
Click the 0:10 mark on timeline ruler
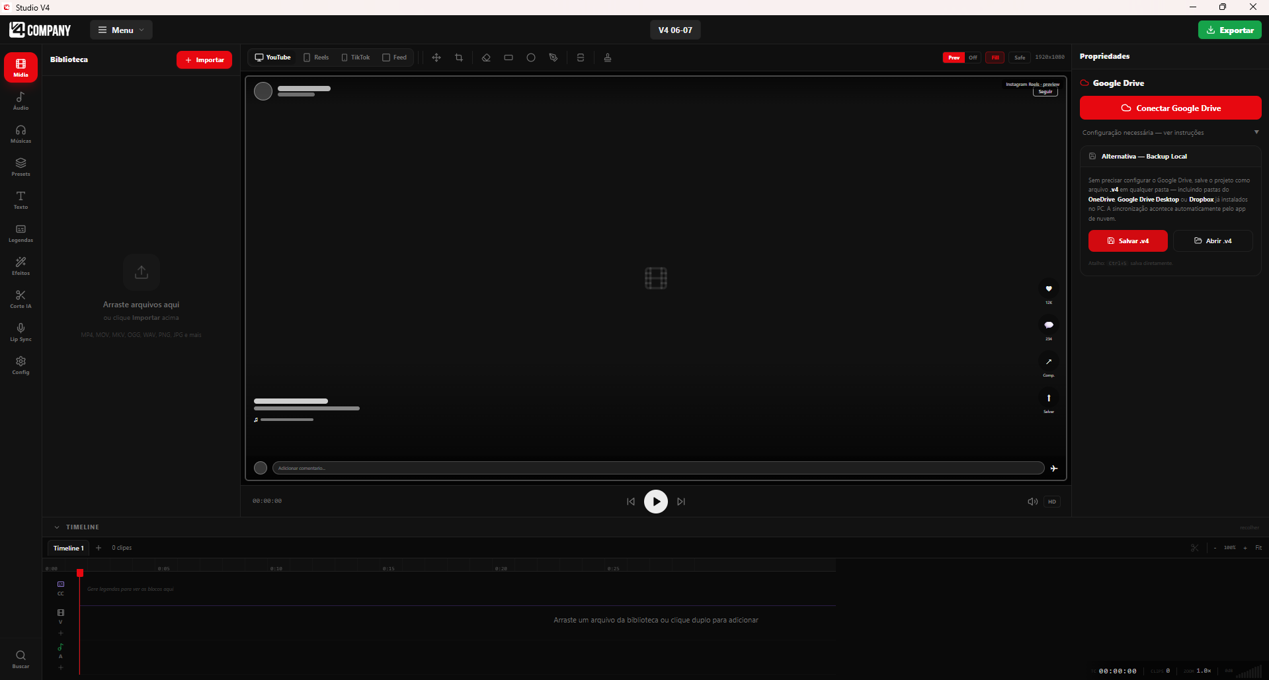click(x=276, y=568)
